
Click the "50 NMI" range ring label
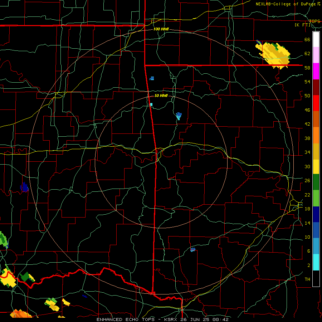pyautogui.click(x=161, y=96)
